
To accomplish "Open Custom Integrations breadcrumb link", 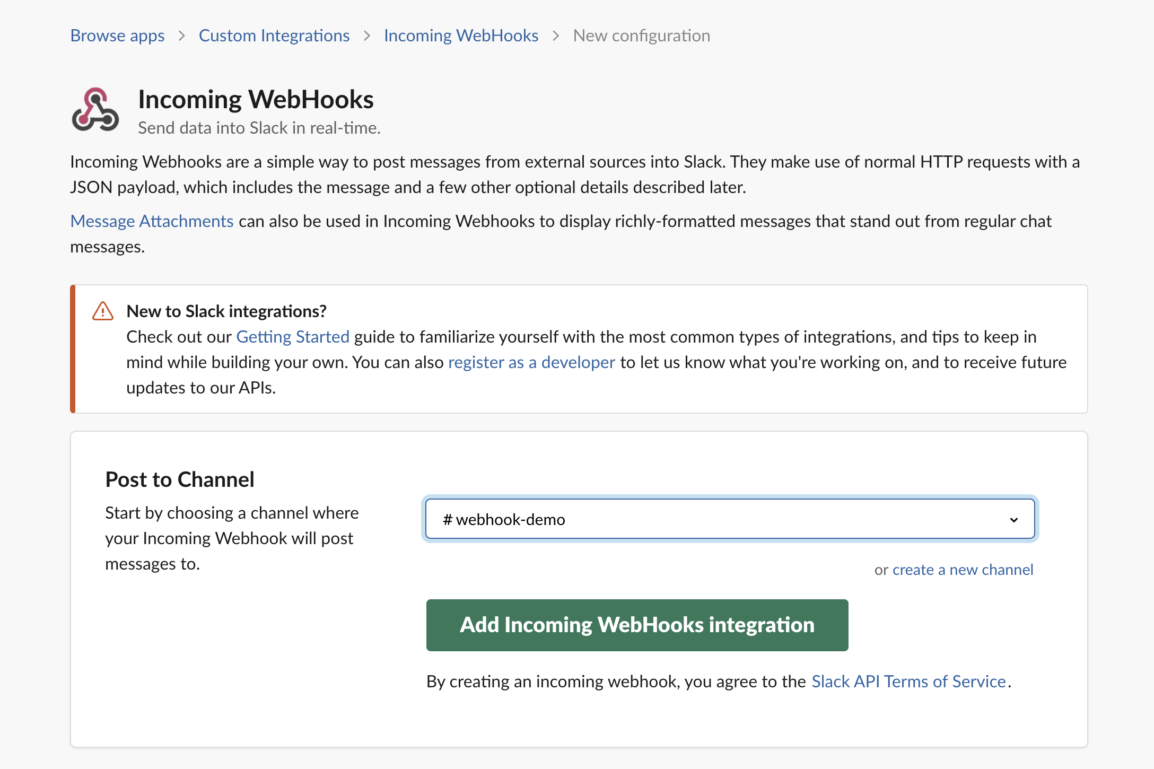I will [274, 36].
